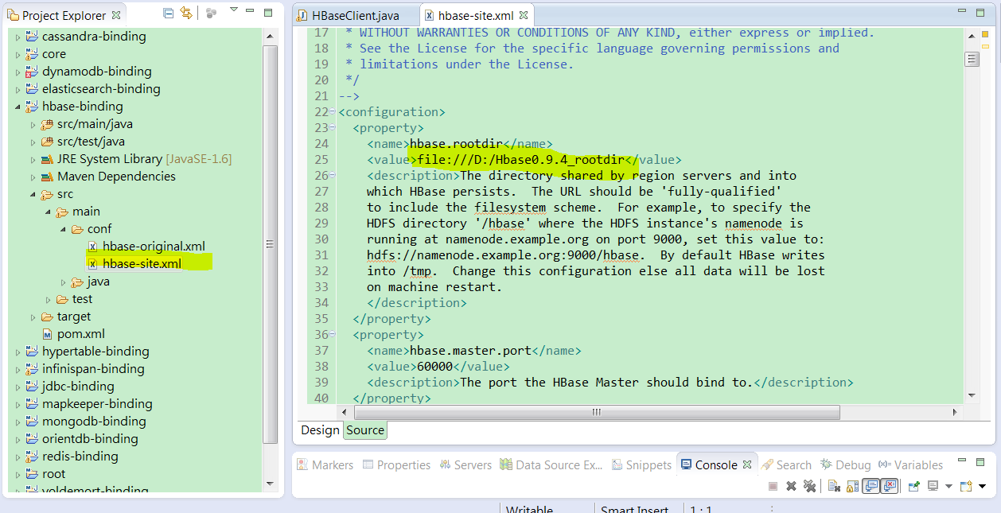Select the elasticsearch-binding project

tap(92, 89)
